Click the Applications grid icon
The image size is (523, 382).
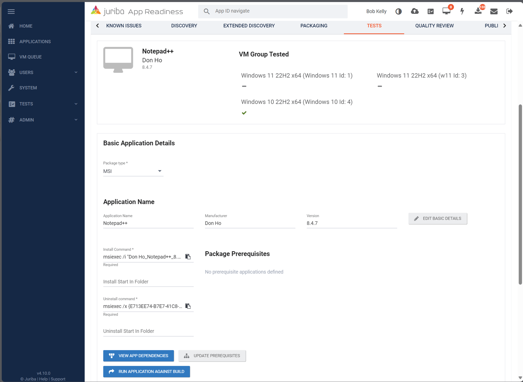tap(11, 41)
